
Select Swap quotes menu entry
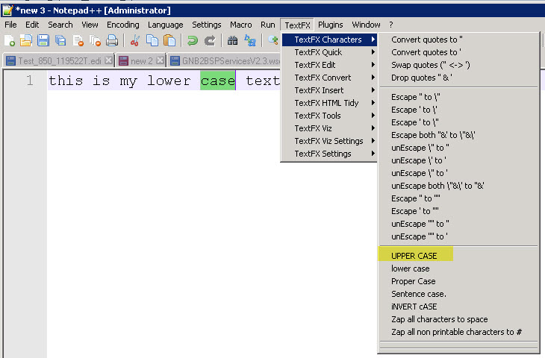click(x=458, y=65)
